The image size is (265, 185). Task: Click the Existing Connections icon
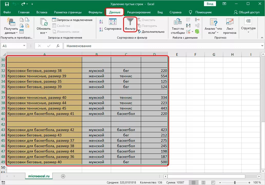point(27,26)
